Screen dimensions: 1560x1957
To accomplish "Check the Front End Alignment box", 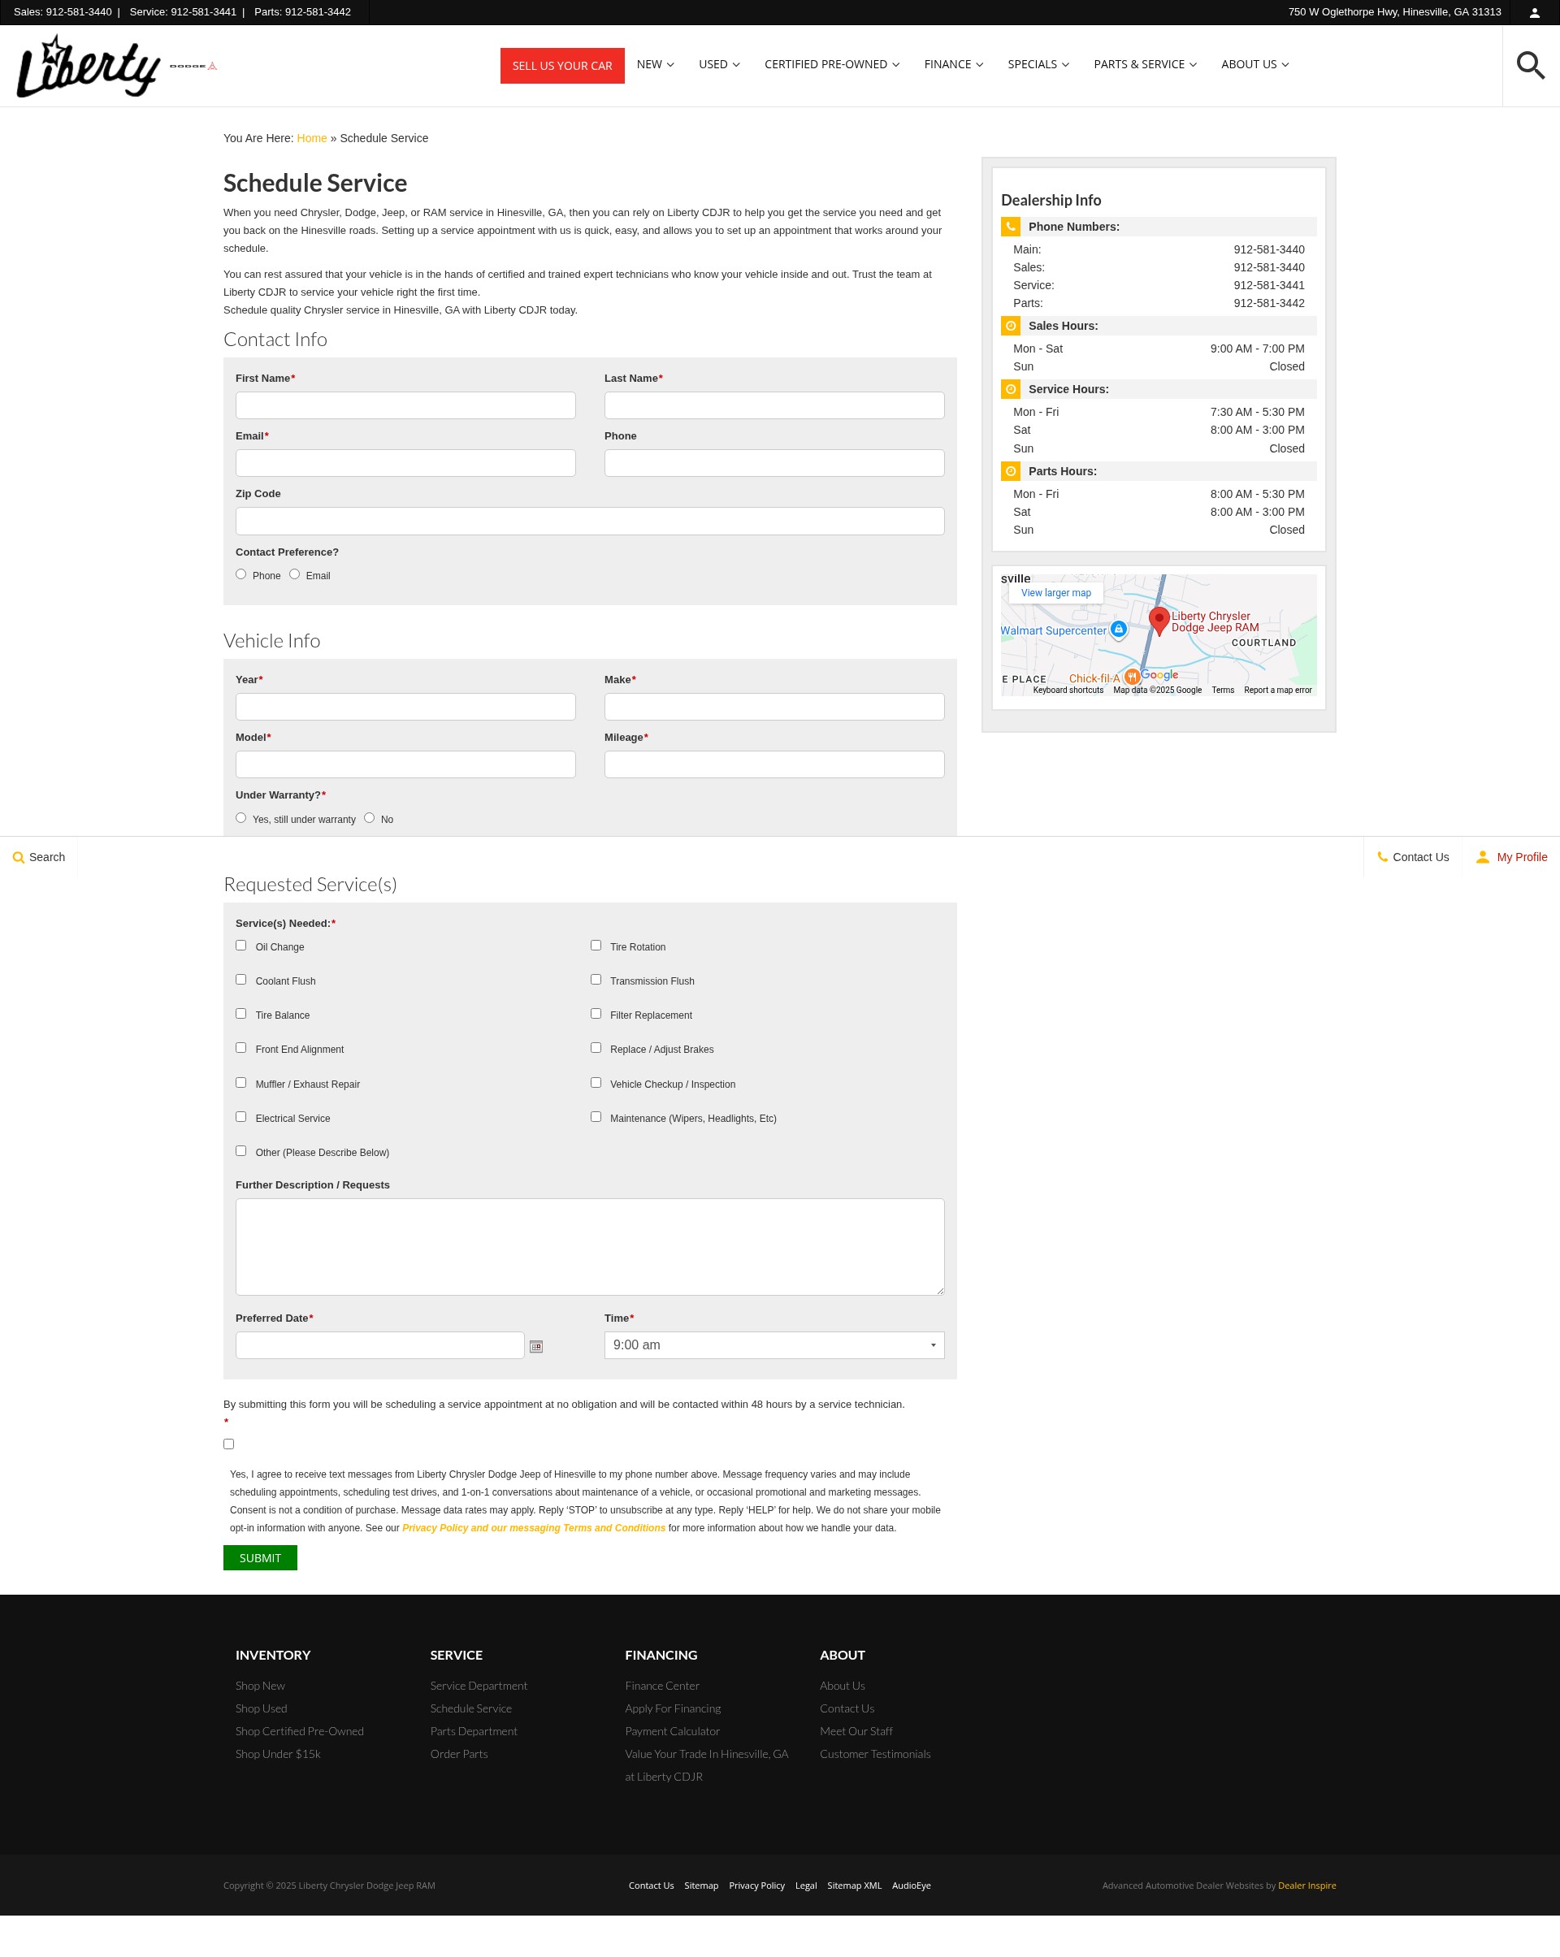I will point(240,1049).
